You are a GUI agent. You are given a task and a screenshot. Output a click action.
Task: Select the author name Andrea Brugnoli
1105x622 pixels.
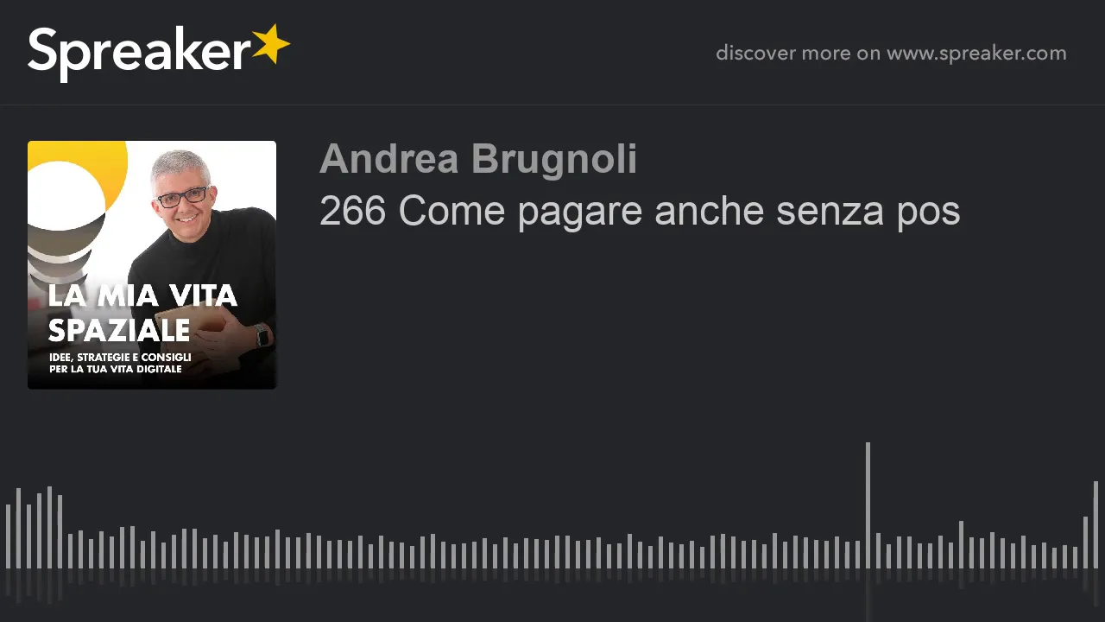tap(478, 159)
